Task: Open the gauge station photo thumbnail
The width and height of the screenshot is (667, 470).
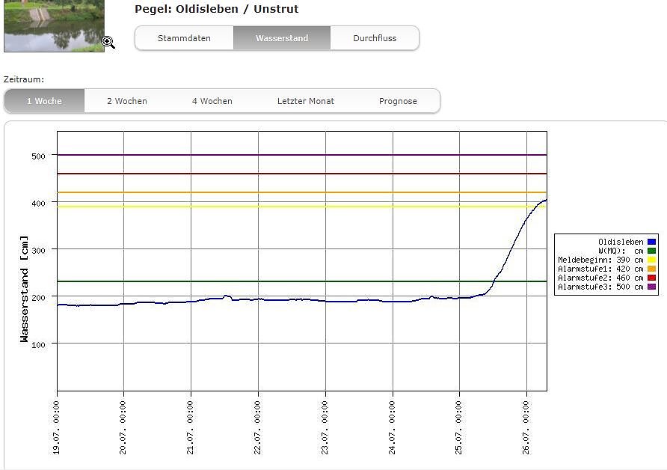Action: 52,25
